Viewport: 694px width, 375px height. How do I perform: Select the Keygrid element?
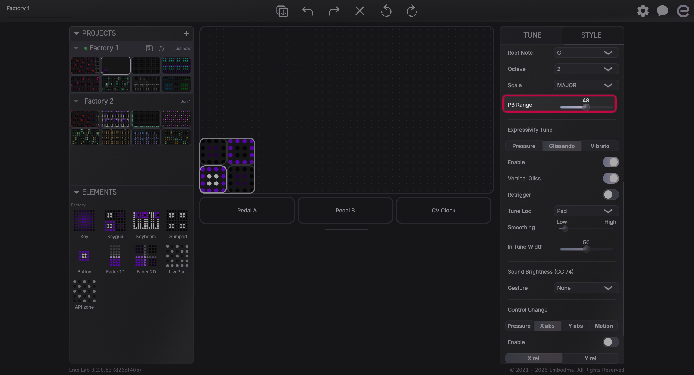point(115,224)
